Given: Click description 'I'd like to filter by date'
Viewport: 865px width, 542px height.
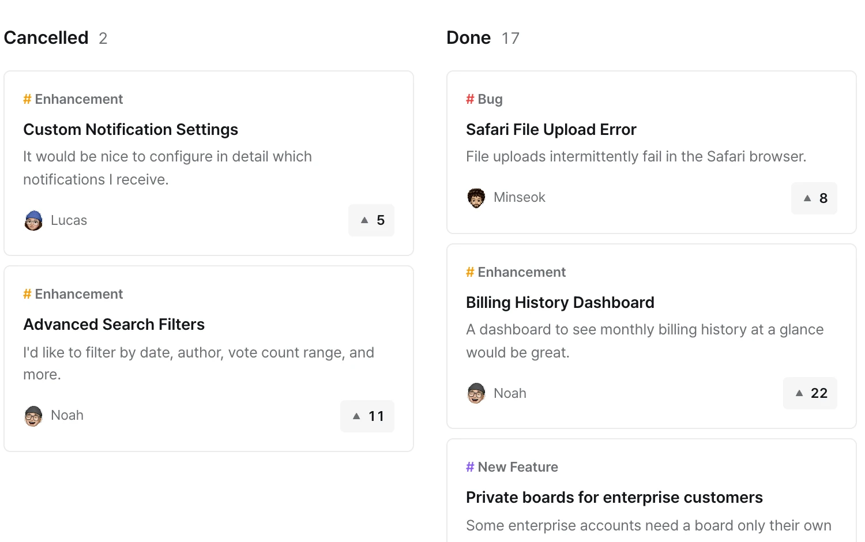Looking at the screenshot, I should [199, 364].
